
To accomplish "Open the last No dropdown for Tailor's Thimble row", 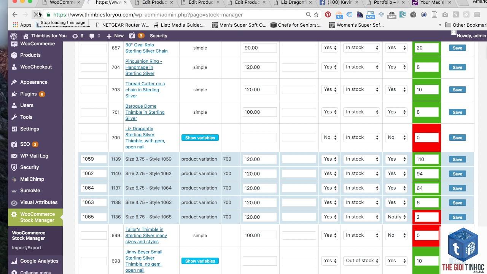I will click(x=396, y=235).
